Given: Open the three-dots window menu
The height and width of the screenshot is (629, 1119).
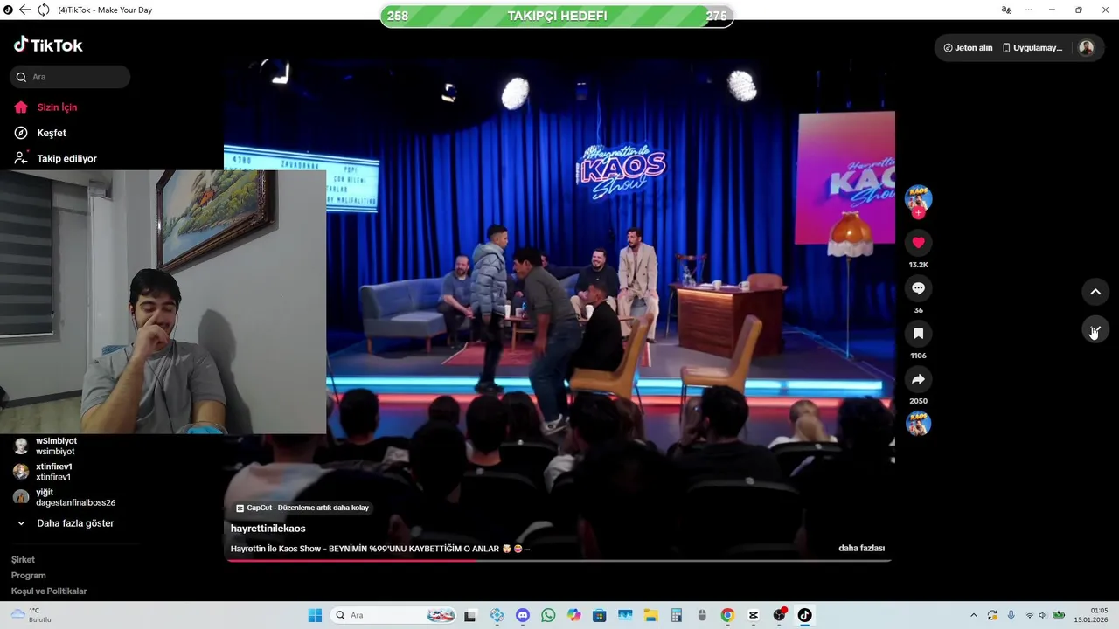Looking at the screenshot, I should 1028,10.
